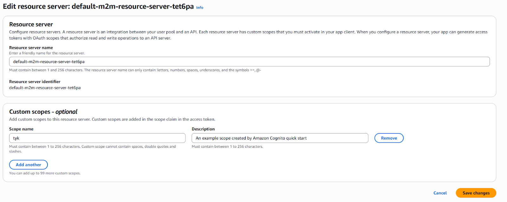Remove the tyk custom scope
This screenshot has height=202, width=507.
pyautogui.click(x=389, y=138)
